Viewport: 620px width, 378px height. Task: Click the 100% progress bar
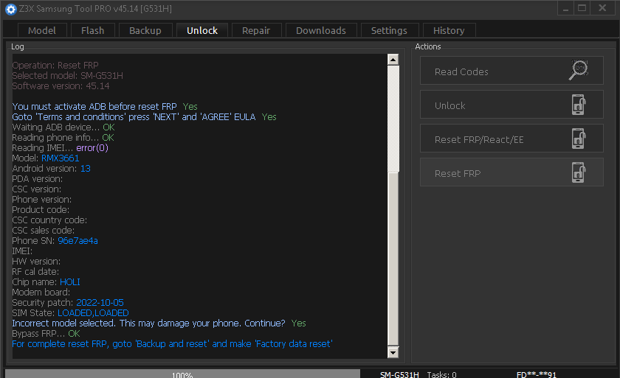click(183, 374)
